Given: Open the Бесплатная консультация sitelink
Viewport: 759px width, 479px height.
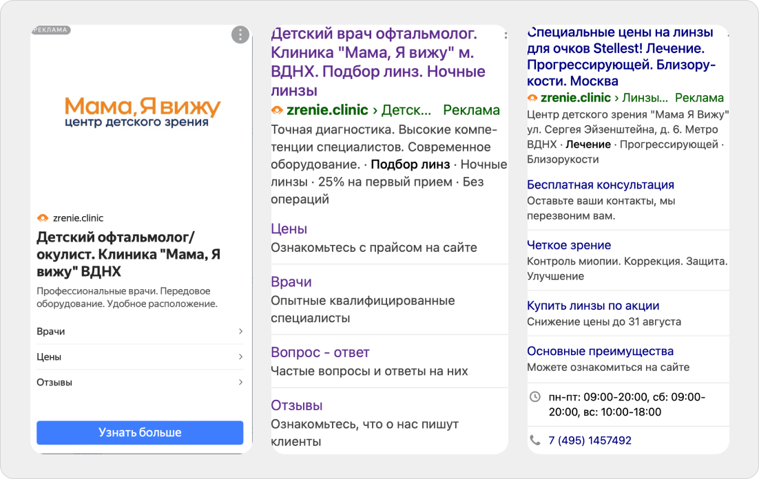Looking at the screenshot, I should pos(600,185).
